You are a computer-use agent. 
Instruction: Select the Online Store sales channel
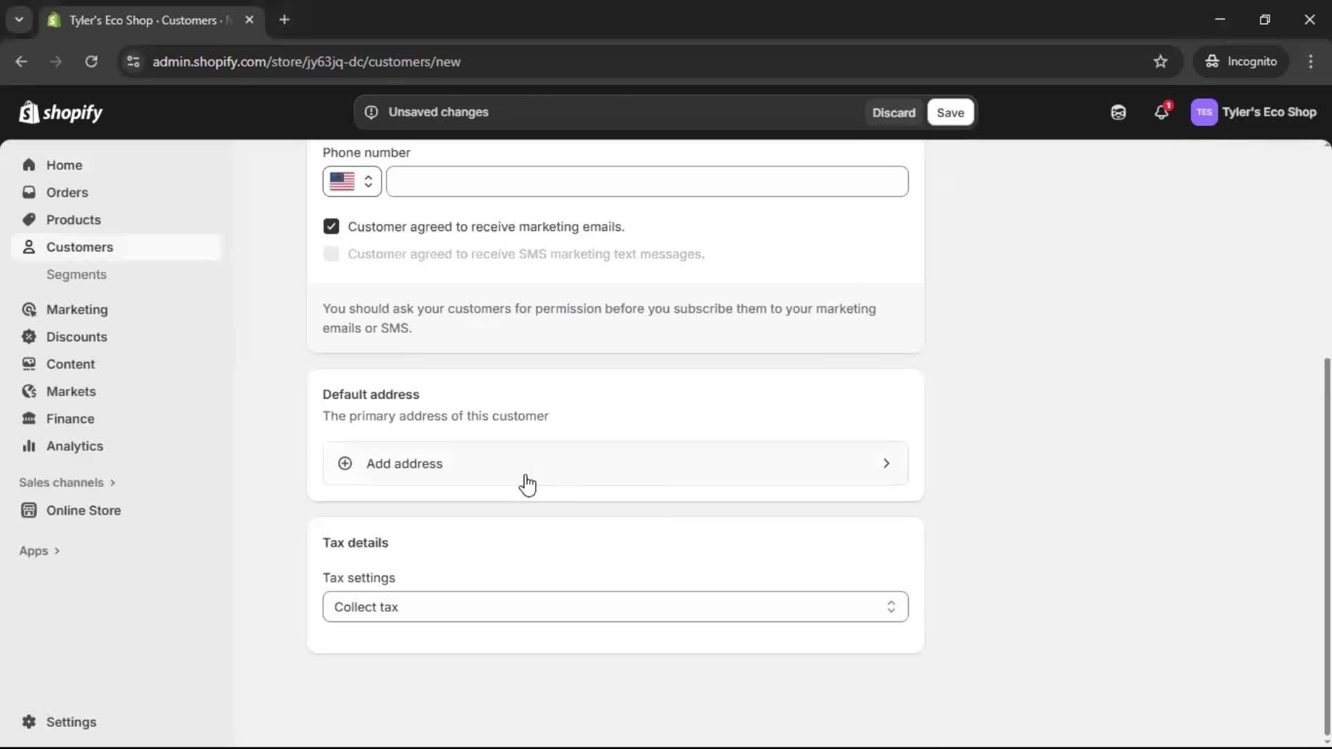pyautogui.click(x=82, y=510)
